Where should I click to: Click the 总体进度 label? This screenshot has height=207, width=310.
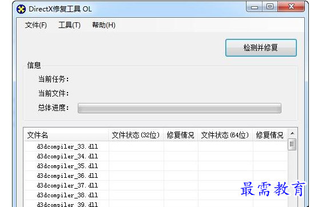coord(54,108)
